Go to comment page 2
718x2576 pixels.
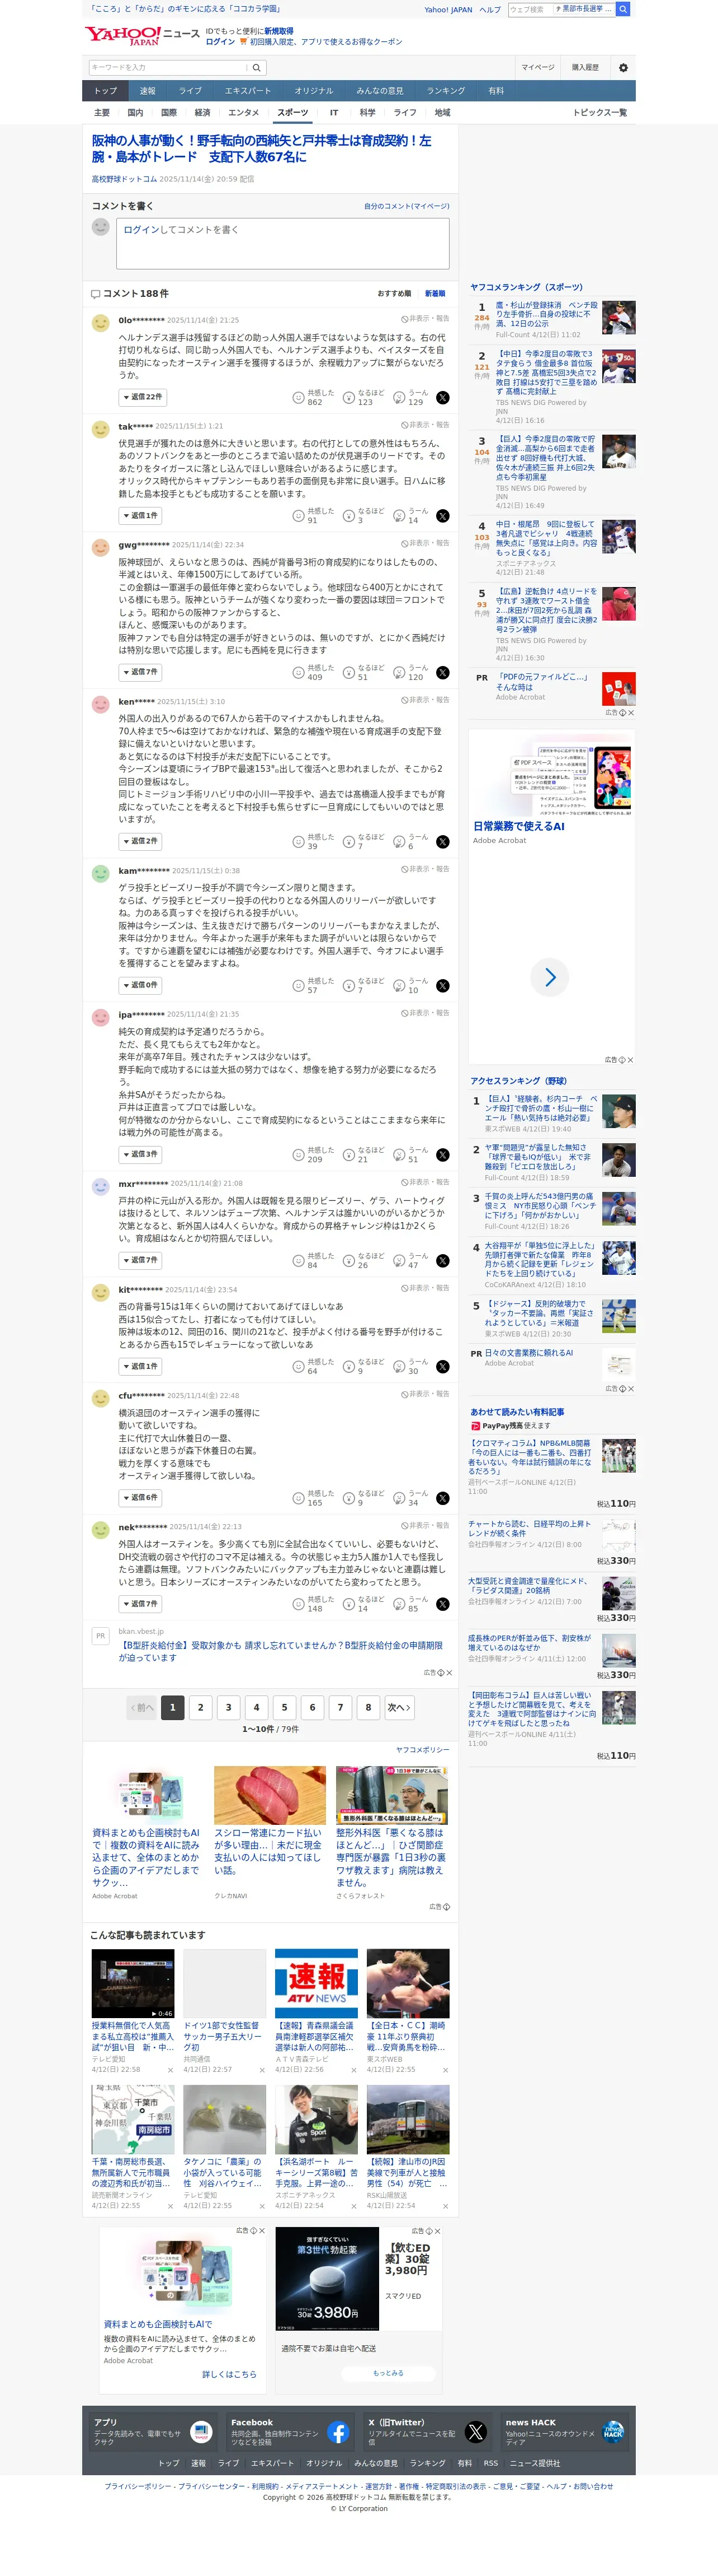201,1708
